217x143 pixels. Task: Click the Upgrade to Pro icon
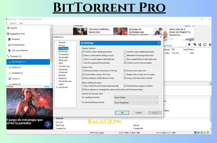click(8, 34)
